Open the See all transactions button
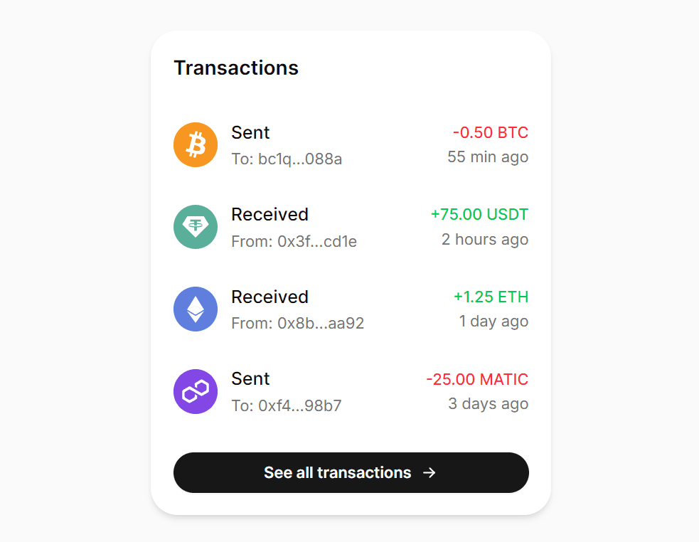Image resolution: width=699 pixels, height=542 pixels. 351,472
